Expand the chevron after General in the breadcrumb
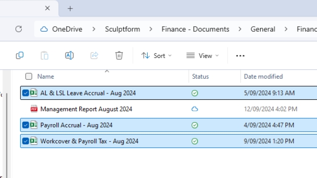Image resolution: width=317 pixels, height=178 pixels. [x=286, y=29]
